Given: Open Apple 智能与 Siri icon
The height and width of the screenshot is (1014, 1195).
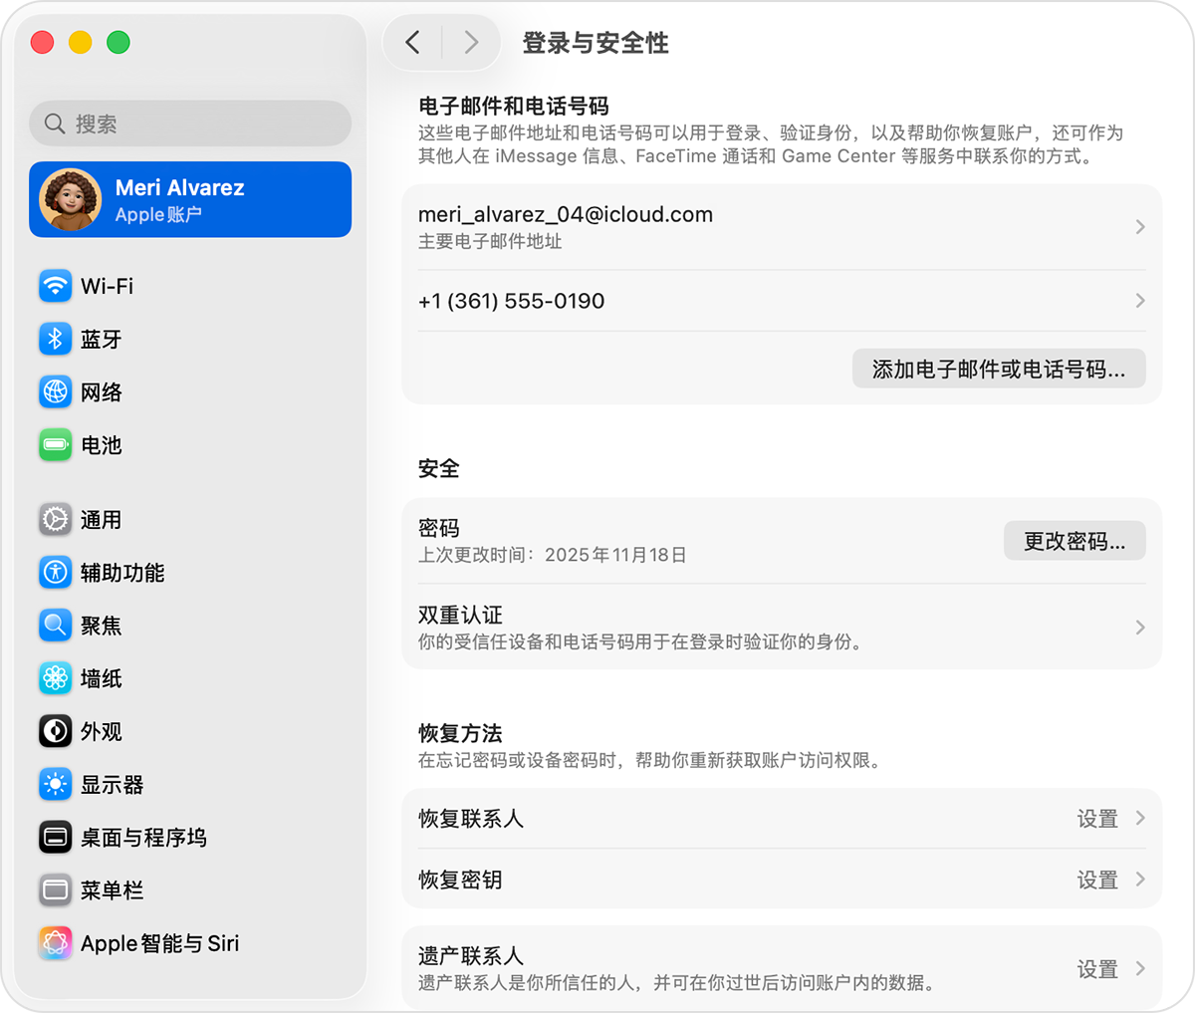Looking at the screenshot, I should [x=55, y=943].
